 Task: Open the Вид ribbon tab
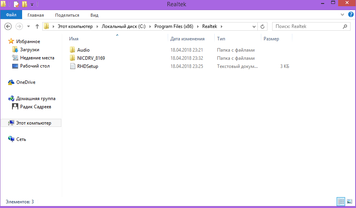[94, 15]
